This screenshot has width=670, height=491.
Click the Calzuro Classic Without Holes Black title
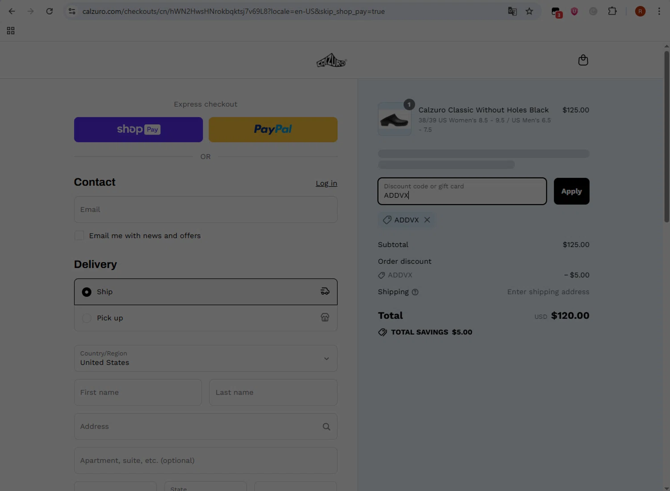click(483, 110)
